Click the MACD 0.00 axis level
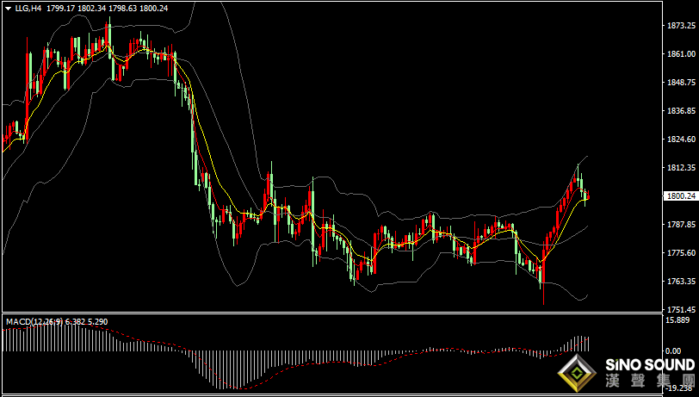Screen dimensions: 699x397 pos(684,350)
